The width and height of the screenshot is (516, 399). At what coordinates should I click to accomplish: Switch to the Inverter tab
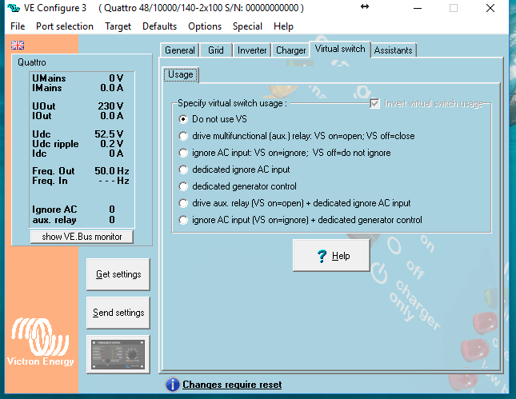[252, 50]
